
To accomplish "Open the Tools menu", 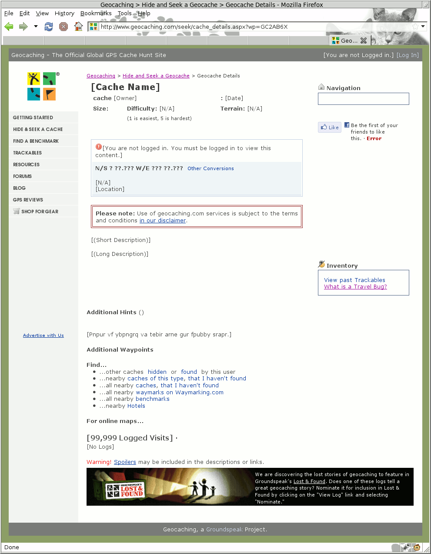I will tap(124, 13).
